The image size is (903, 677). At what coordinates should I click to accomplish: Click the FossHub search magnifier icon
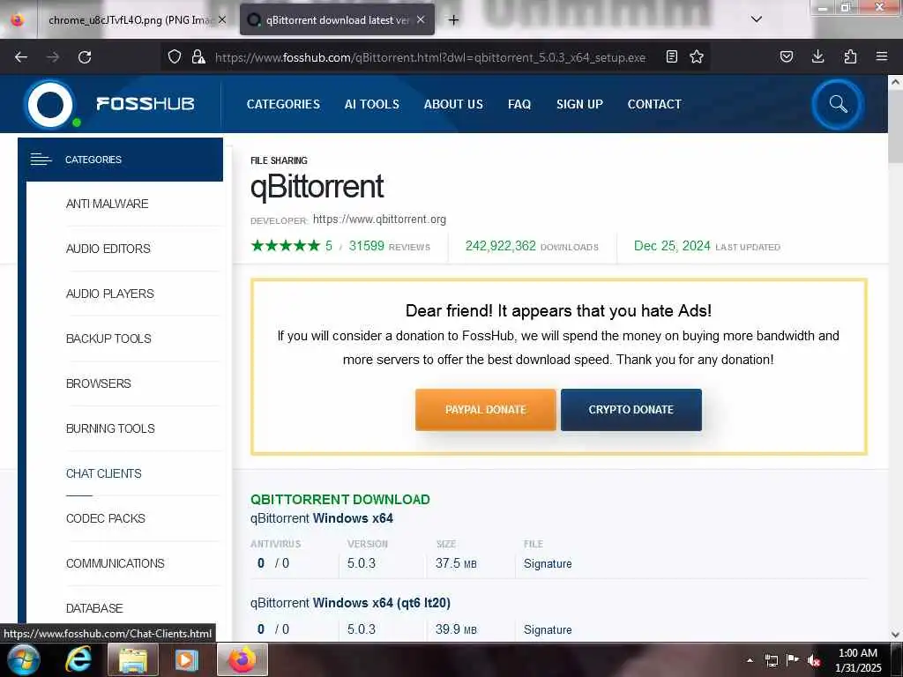[838, 104]
